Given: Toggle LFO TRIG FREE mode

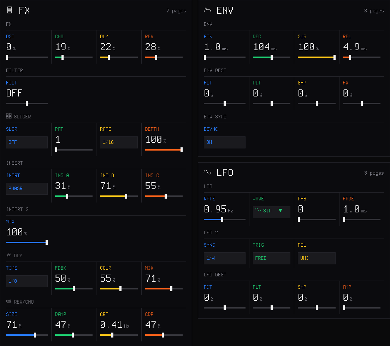Looking at the screenshot, I should point(271,258).
